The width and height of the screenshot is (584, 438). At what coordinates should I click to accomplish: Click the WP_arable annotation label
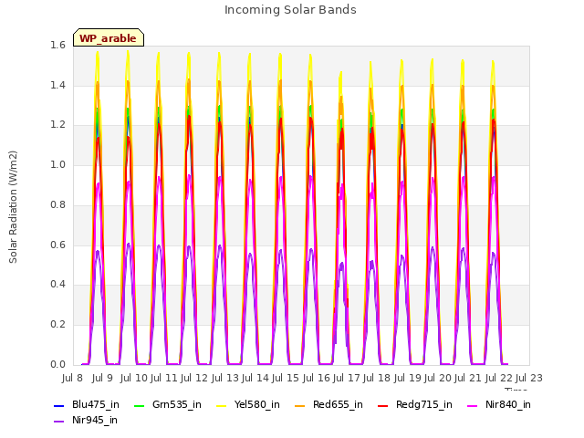tap(109, 38)
